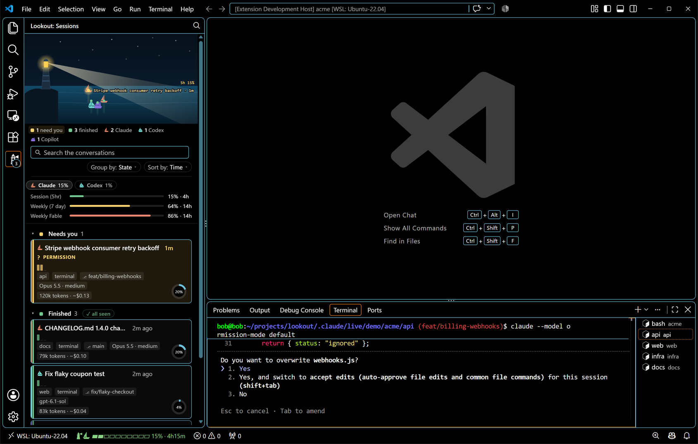
Task: Open chat from title bar icon
Action: point(477,9)
